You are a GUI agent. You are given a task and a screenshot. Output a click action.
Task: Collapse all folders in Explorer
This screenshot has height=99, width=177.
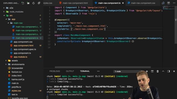pyautogui.click(x=39, y=3)
